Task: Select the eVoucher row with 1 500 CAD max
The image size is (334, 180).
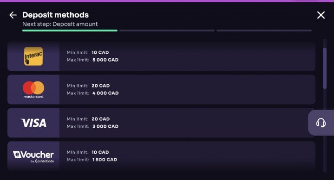Action: [x=161, y=156]
